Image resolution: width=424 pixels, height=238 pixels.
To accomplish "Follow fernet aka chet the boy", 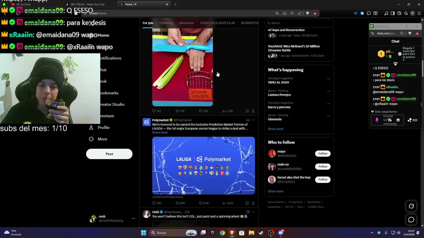I will pos(323,179).
